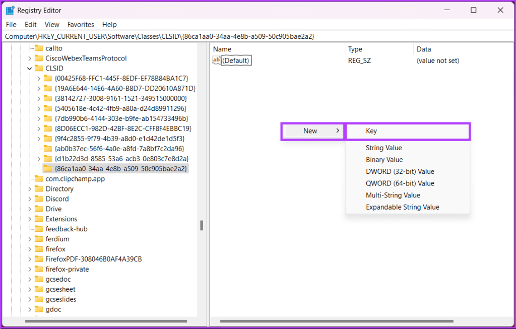The height and width of the screenshot is (329, 516).
Task: Select the gcseslides key label
Action: 61,299
